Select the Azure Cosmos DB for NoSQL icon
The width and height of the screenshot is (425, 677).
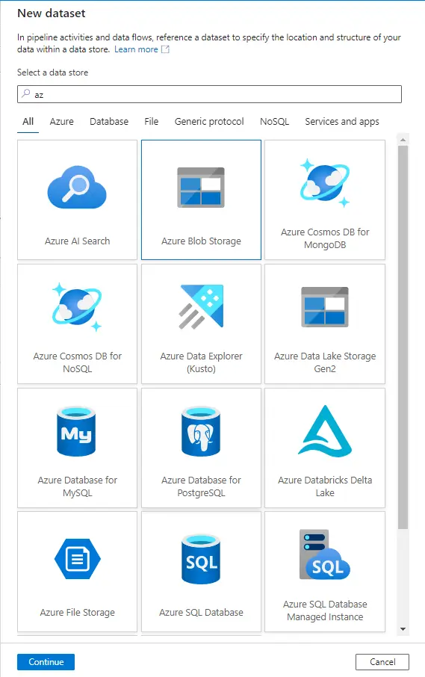(x=77, y=306)
